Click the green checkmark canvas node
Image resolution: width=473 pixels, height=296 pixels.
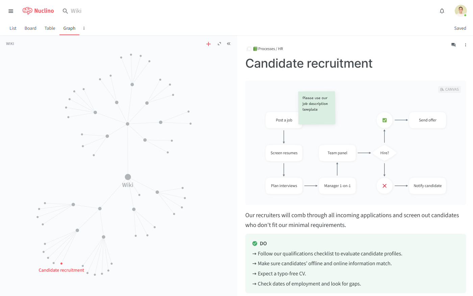point(384,120)
